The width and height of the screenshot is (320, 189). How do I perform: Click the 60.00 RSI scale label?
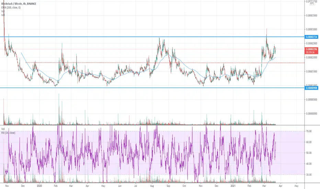[x=309, y=142]
